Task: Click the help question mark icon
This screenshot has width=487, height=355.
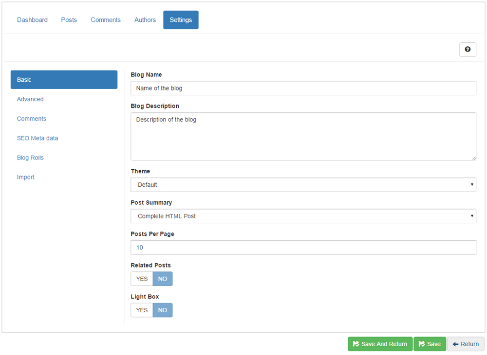Action: (468, 49)
